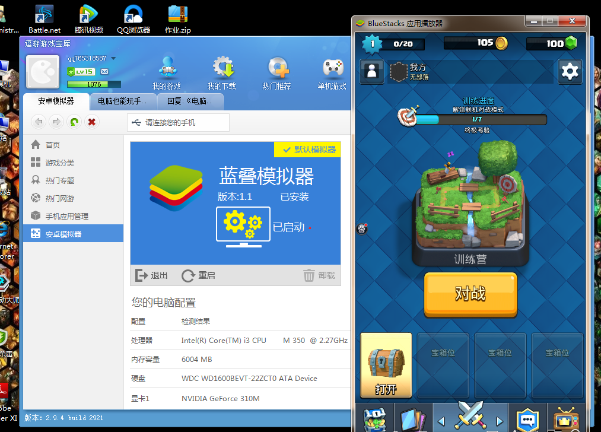Select 热门网游 in sidebar
601x432 pixels.
tap(73, 198)
